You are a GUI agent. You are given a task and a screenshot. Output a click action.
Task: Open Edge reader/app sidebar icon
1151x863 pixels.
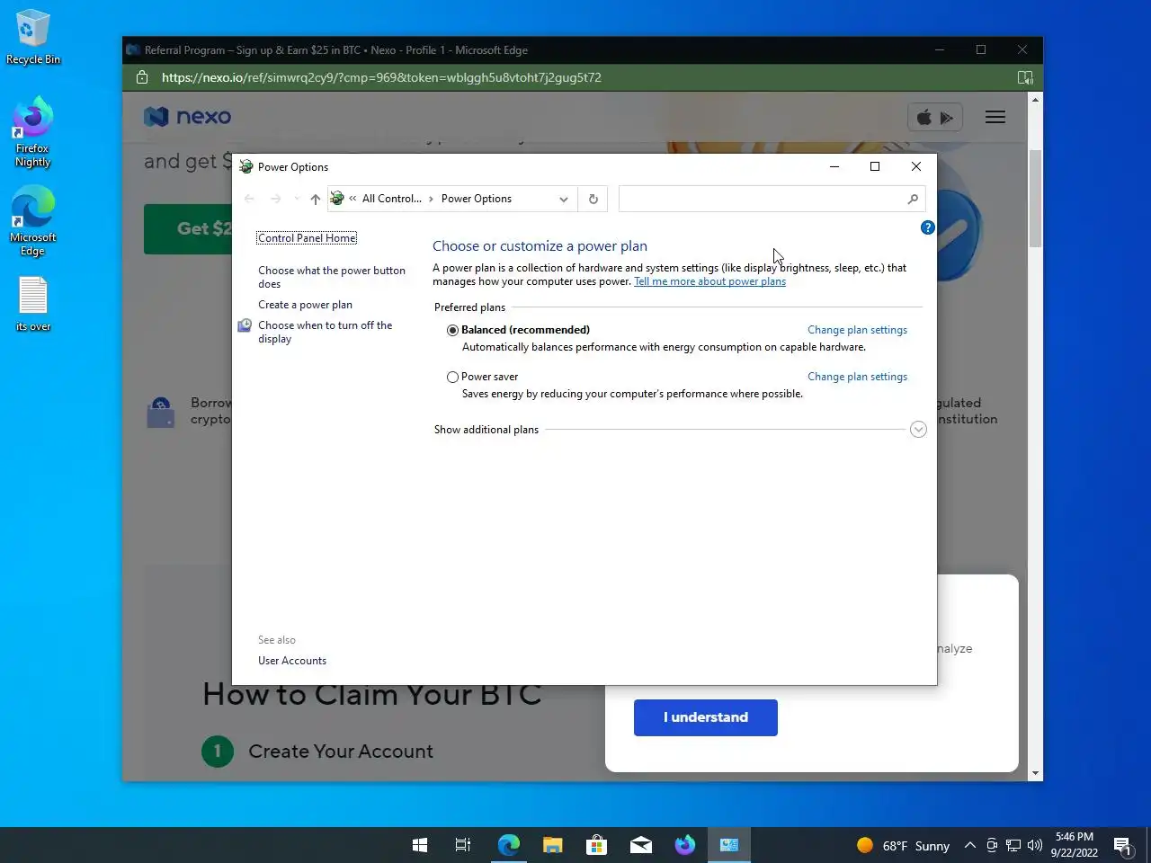click(1025, 77)
